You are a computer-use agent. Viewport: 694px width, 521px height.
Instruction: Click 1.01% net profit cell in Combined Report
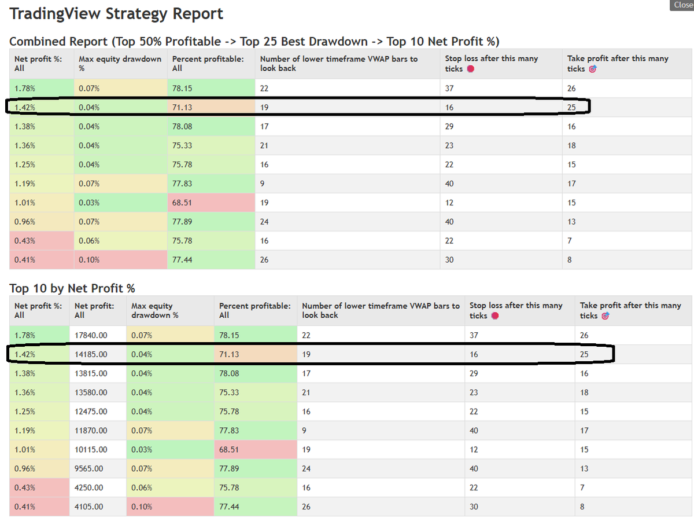42,203
